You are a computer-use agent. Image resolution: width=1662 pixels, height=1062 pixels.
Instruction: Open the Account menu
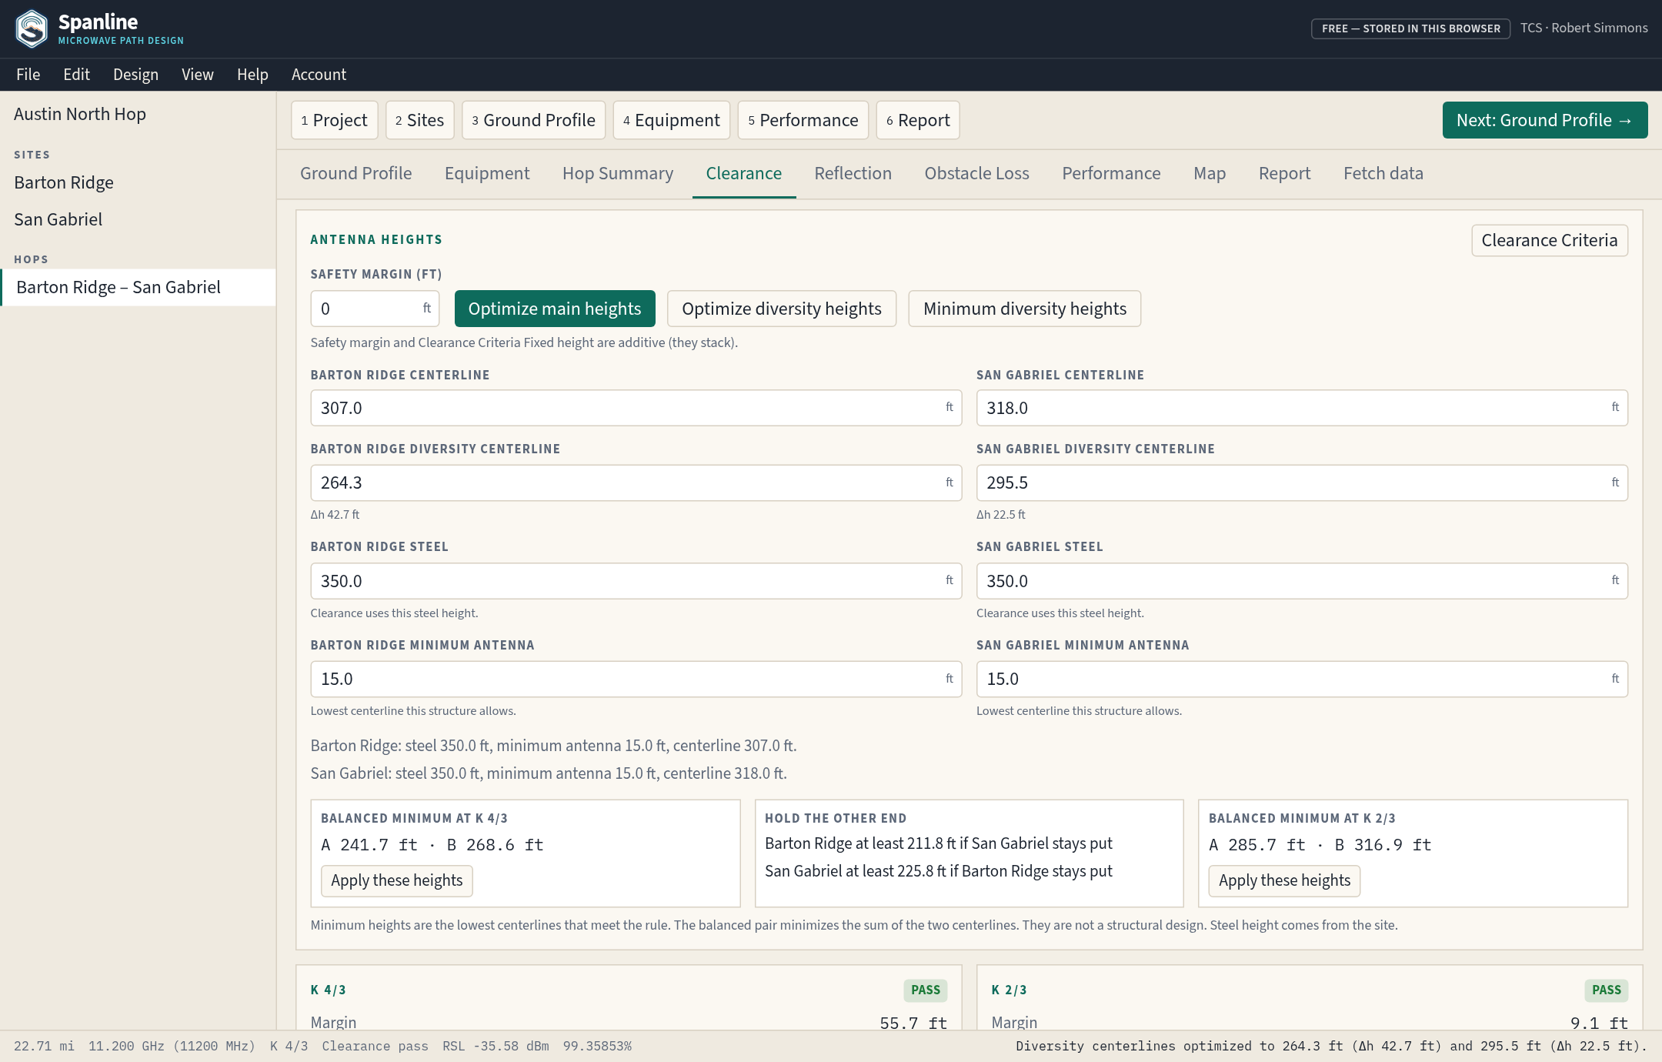(x=319, y=75)
